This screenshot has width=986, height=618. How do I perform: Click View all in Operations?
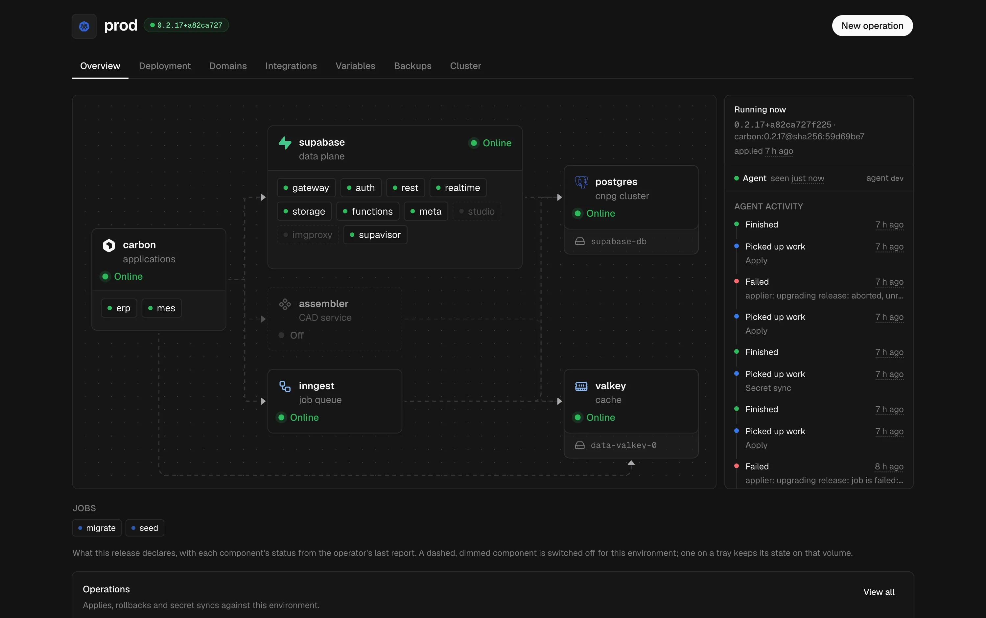click(879, 592)
